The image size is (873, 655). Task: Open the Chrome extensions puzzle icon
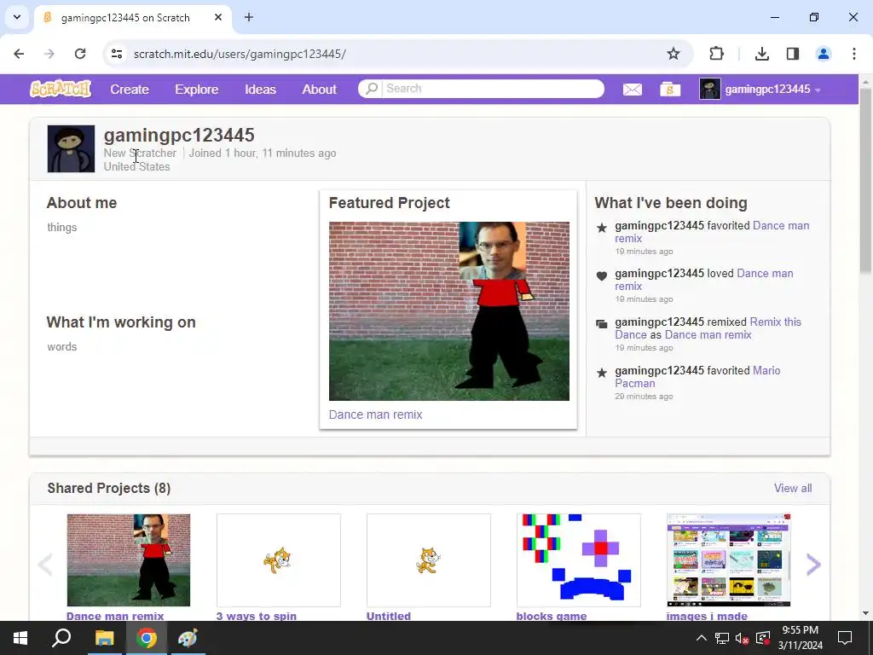pyautogui.click(x=716, y=54)
